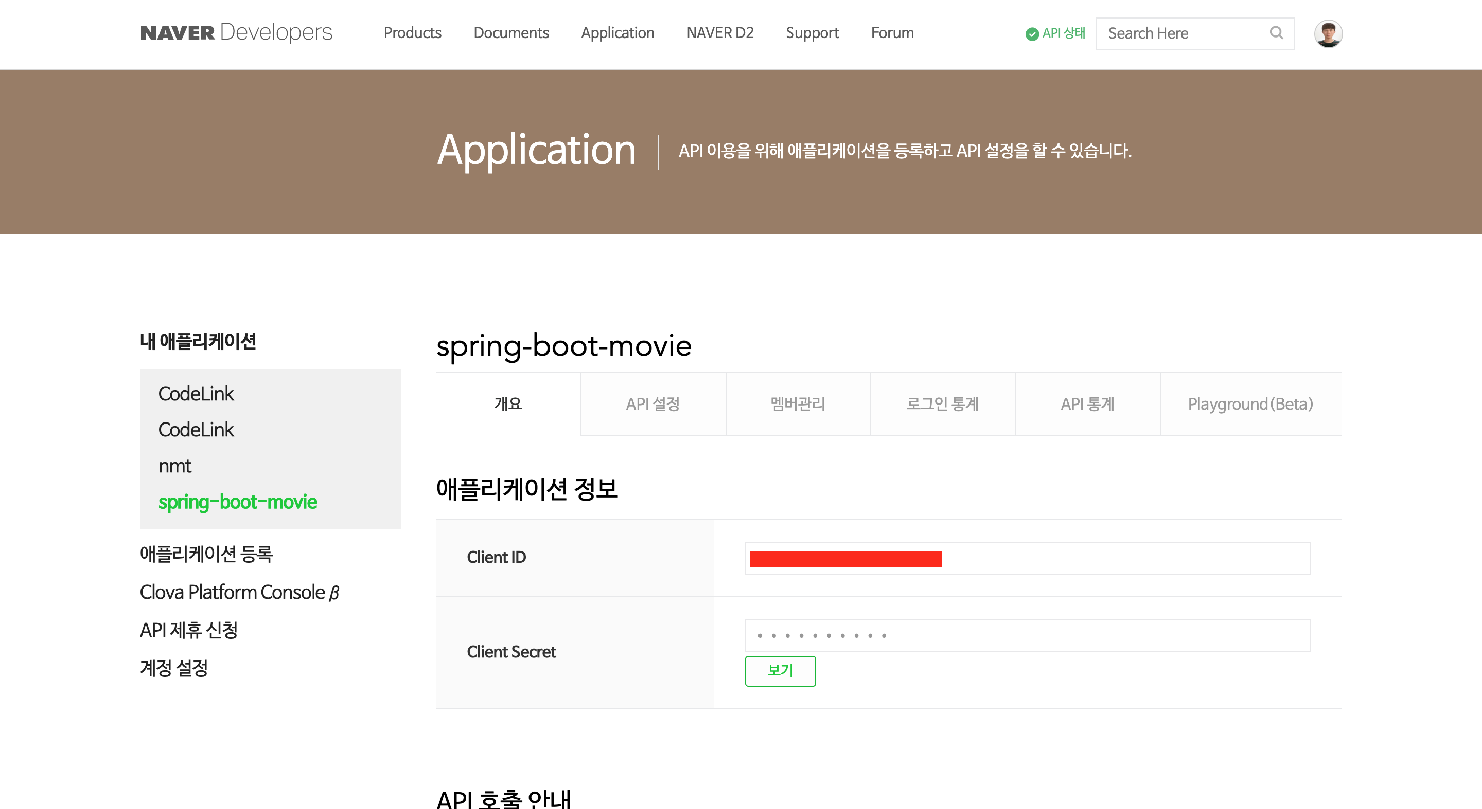Image resolution: width=1482 pixels, height=809 pixels.
Task: Click the NAVER Developers logo
Action: pos(236,33)
